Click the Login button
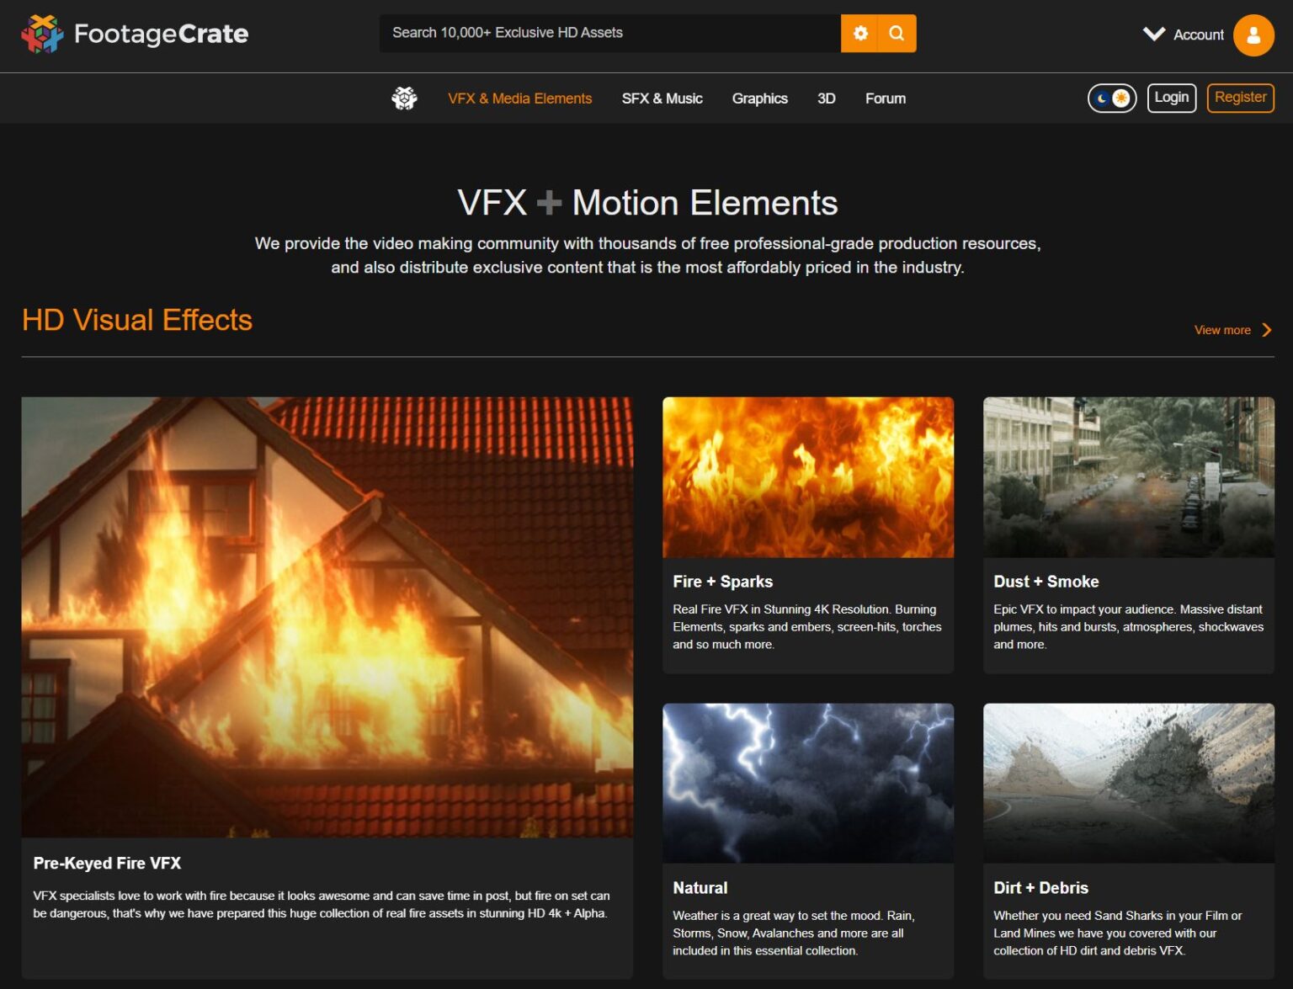The image size is (1293, 989). click(x=1171, y=98)
